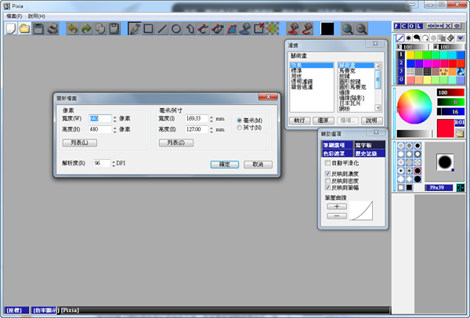The image size is (470, 318).
Task: Select the rectangle shape tool
Action: point(148,29)
